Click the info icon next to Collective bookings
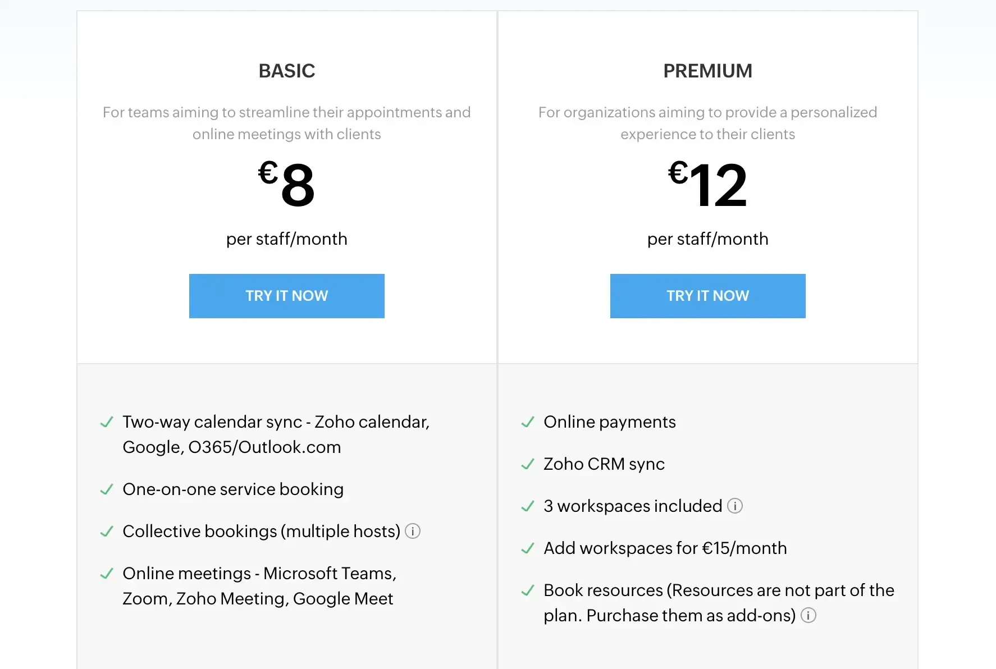Image resolution: width=996 pixels, height=669 pixels. coord(413,531)
